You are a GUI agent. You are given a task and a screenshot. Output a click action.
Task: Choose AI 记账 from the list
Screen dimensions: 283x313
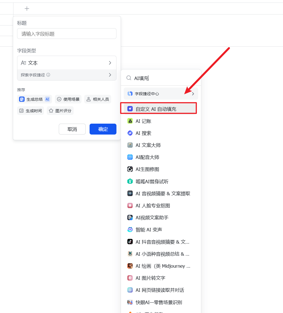[x=160, y=121]
